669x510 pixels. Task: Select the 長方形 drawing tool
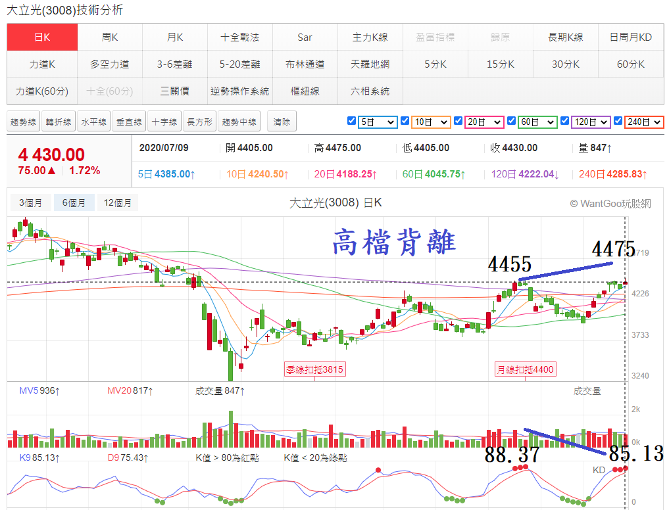pos(200,122)
